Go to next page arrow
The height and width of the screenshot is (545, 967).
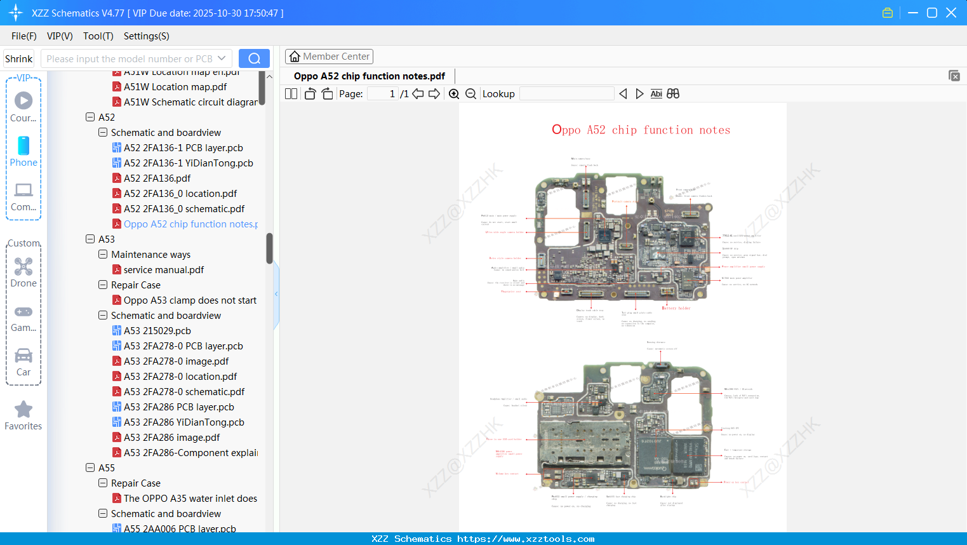[x=434, y=94]
